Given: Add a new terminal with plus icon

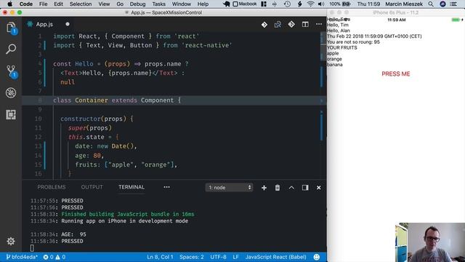Looking at the screenshot, I should tap(264, 188).
